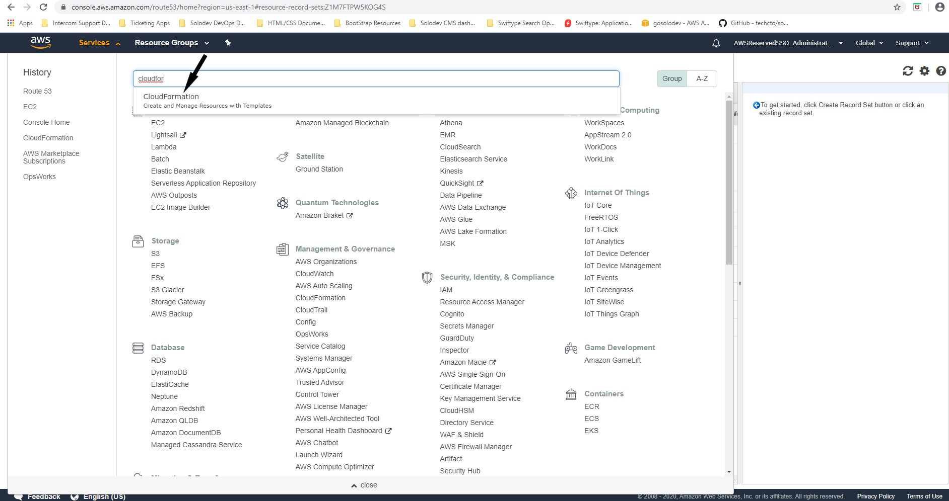
Task: Open EC2 from History list
Action: [30, 107]
